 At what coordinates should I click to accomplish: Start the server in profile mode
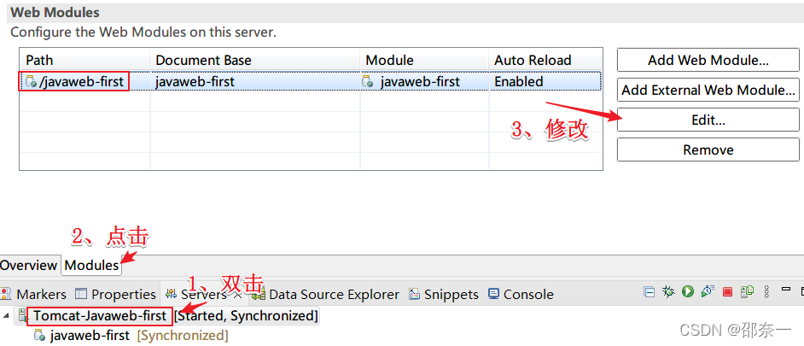pos(708,292)
